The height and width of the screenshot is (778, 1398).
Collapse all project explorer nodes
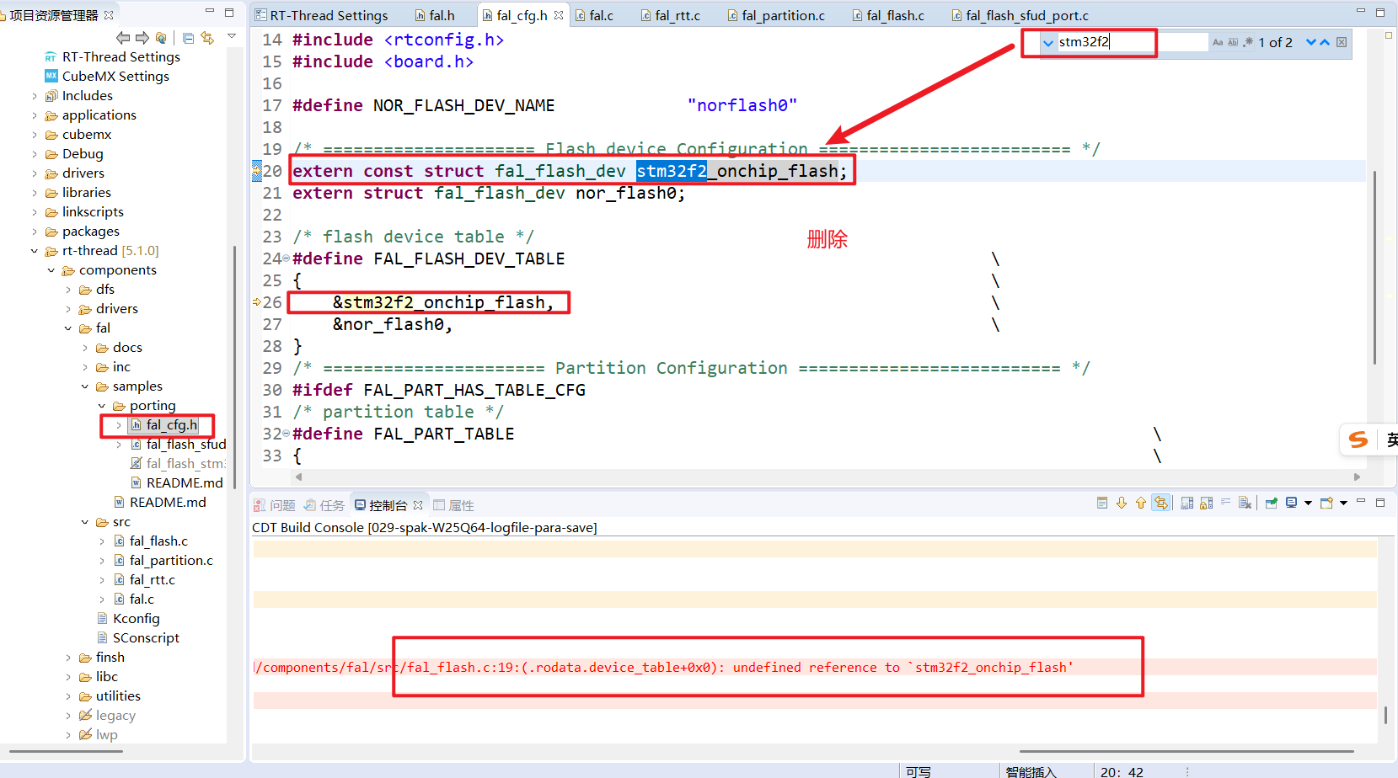[x=189, y=38]
